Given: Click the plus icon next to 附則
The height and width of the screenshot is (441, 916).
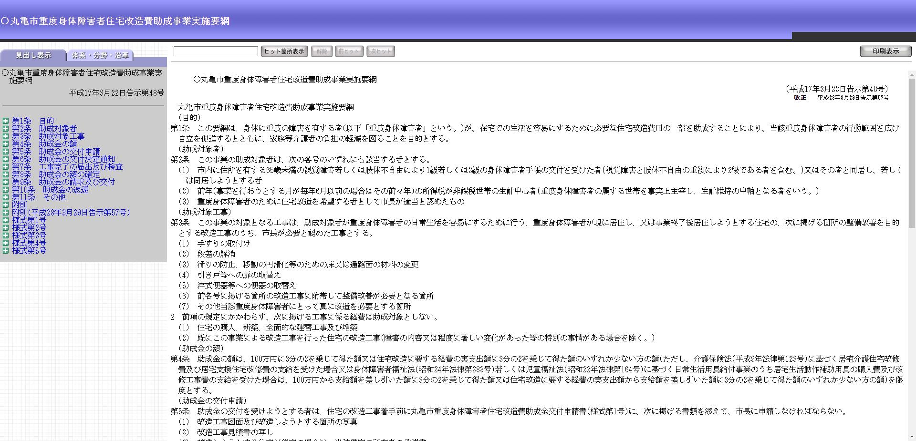Looking at the screenshot, I should point(6,205).
